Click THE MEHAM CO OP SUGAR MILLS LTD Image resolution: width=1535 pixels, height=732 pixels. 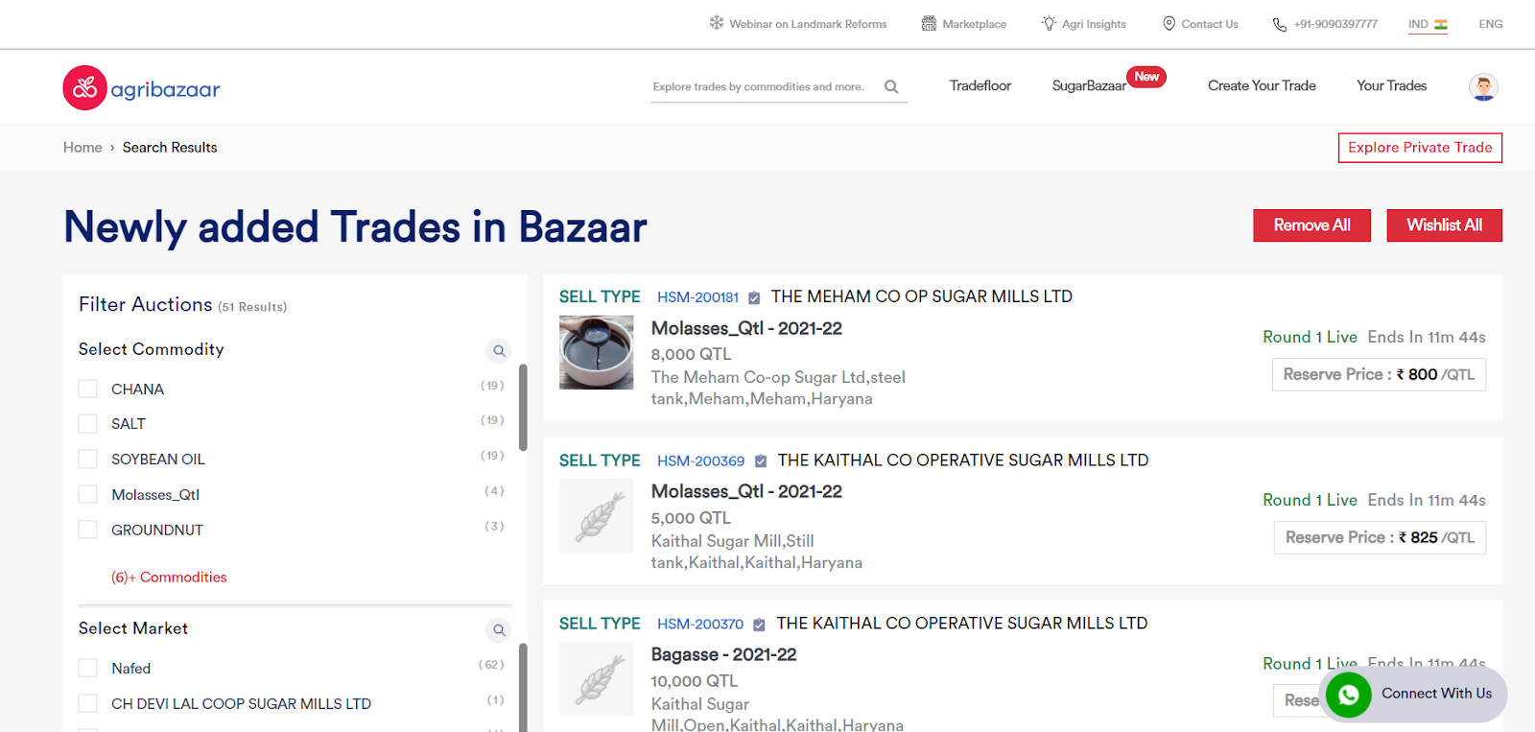click(x=922, y=296)
